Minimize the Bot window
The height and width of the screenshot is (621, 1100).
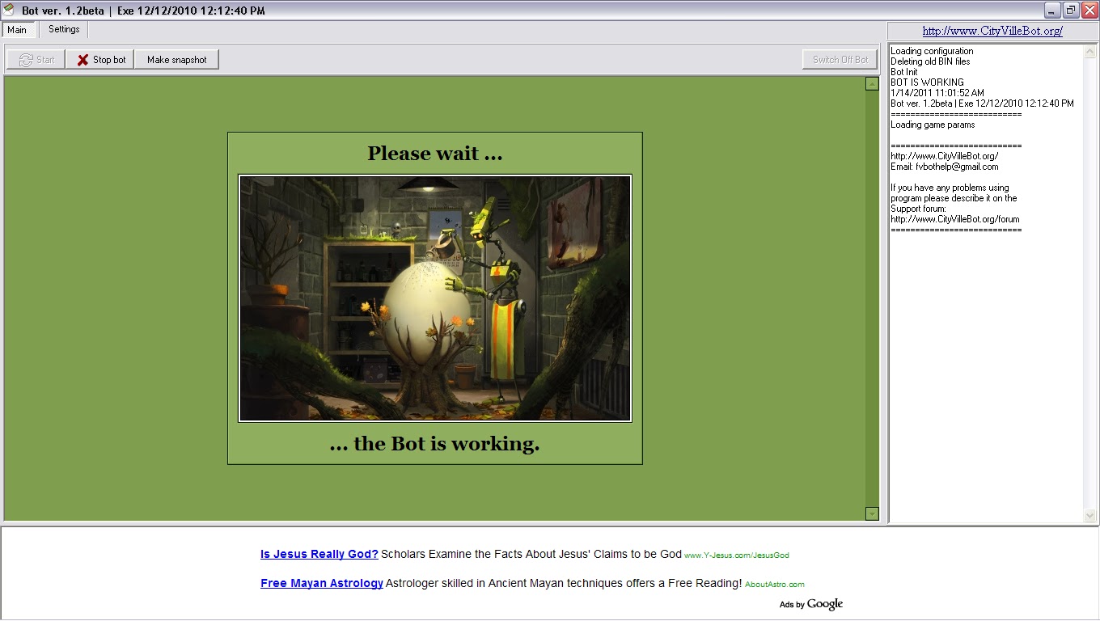[x=1052, y=10]
